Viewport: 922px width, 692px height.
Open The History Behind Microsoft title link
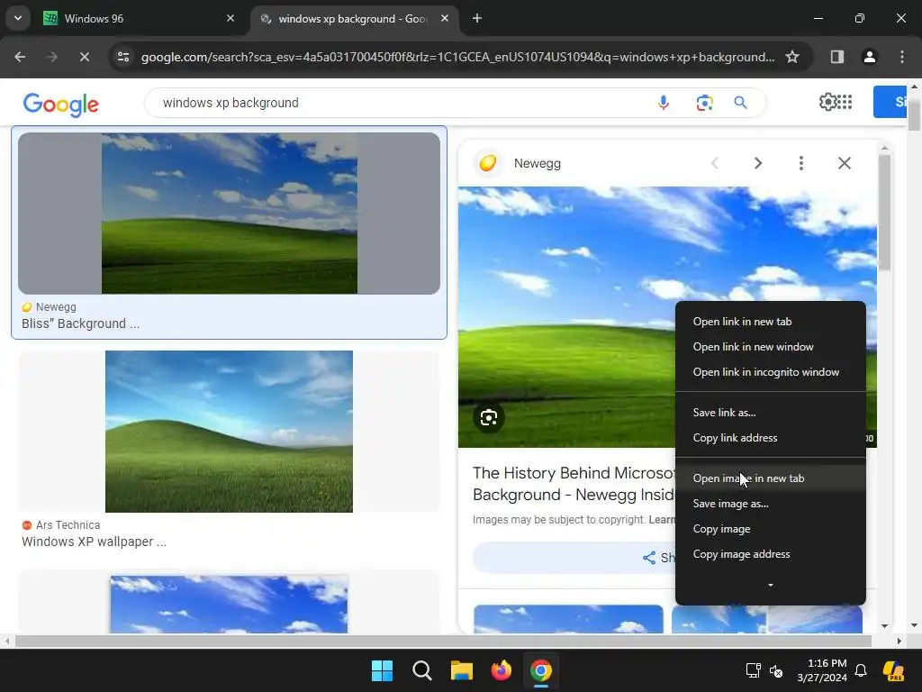pos(574,484)
